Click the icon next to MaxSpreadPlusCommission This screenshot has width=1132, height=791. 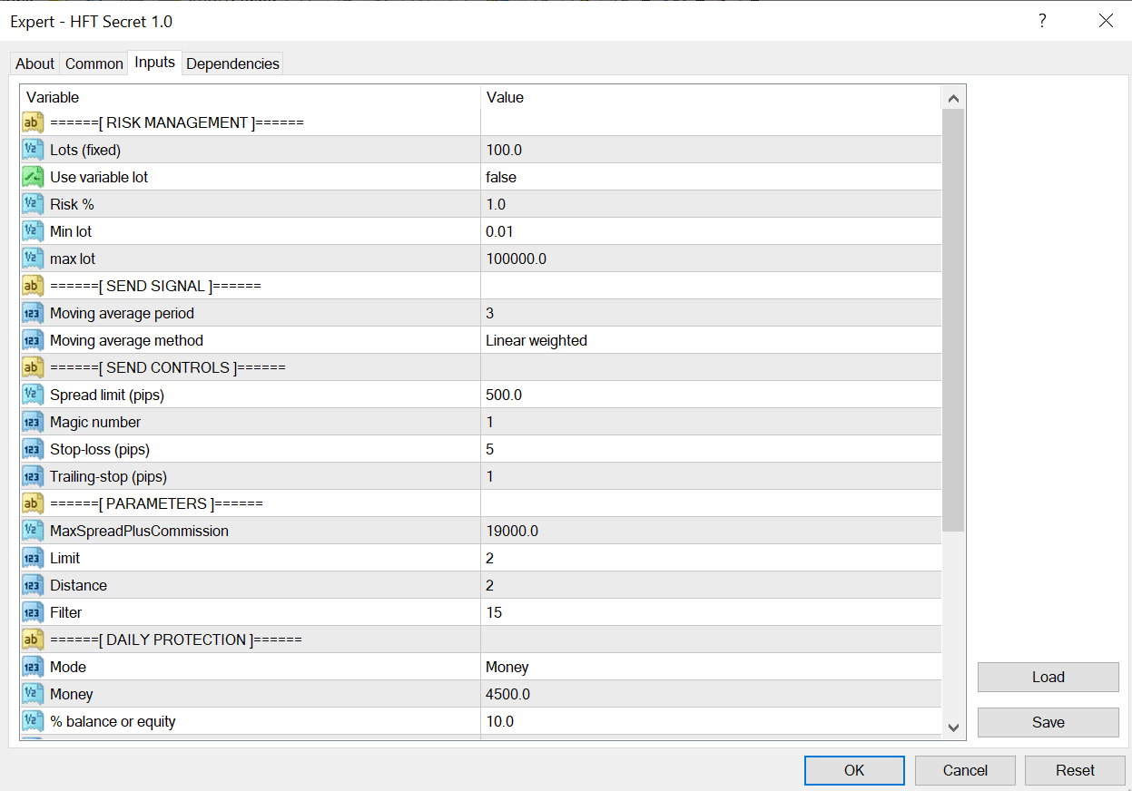(x=33, y=531)
